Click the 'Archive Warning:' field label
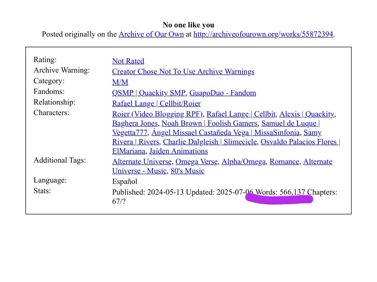This screenshot has width=377, height=282. [x=62, y=70]
